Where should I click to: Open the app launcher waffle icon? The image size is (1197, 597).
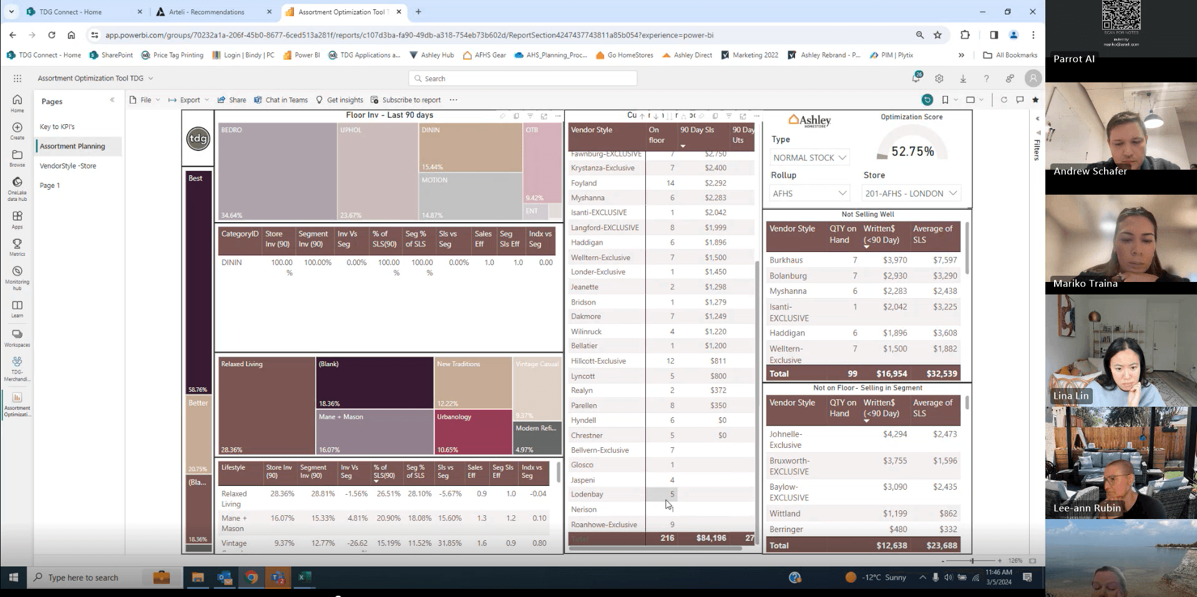[17, 78]
